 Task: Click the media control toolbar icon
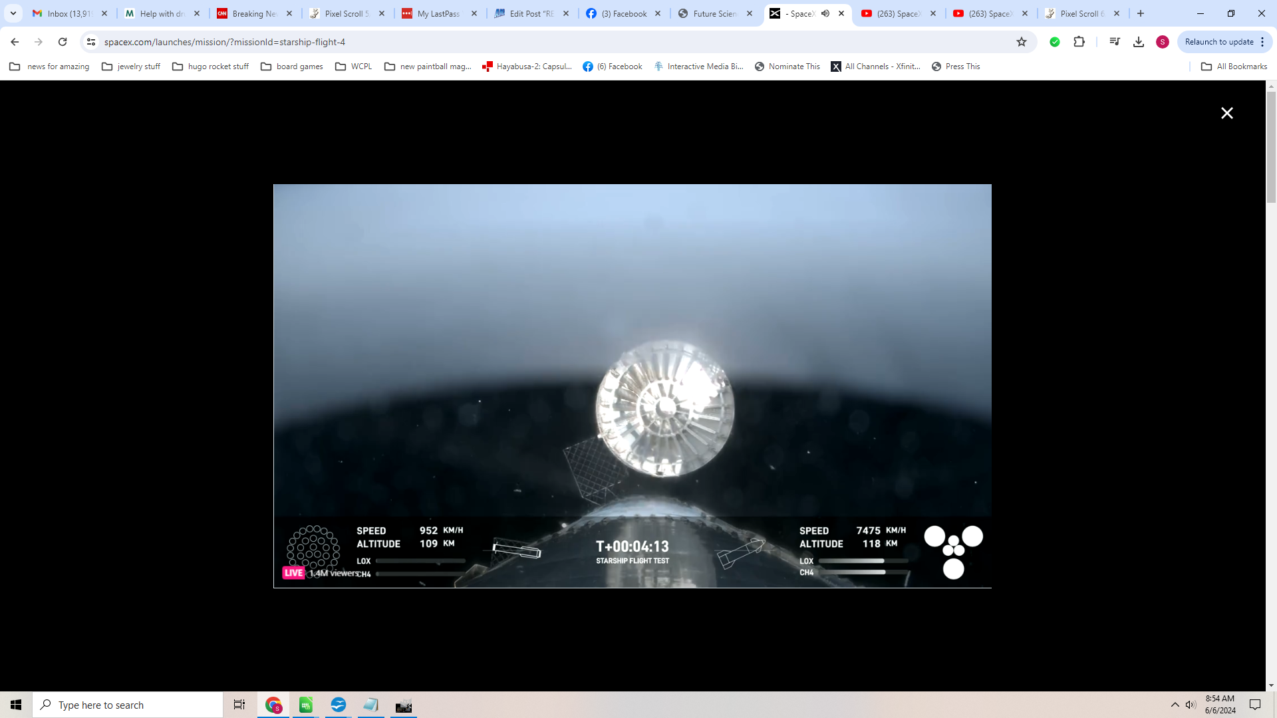point(1115,42)
